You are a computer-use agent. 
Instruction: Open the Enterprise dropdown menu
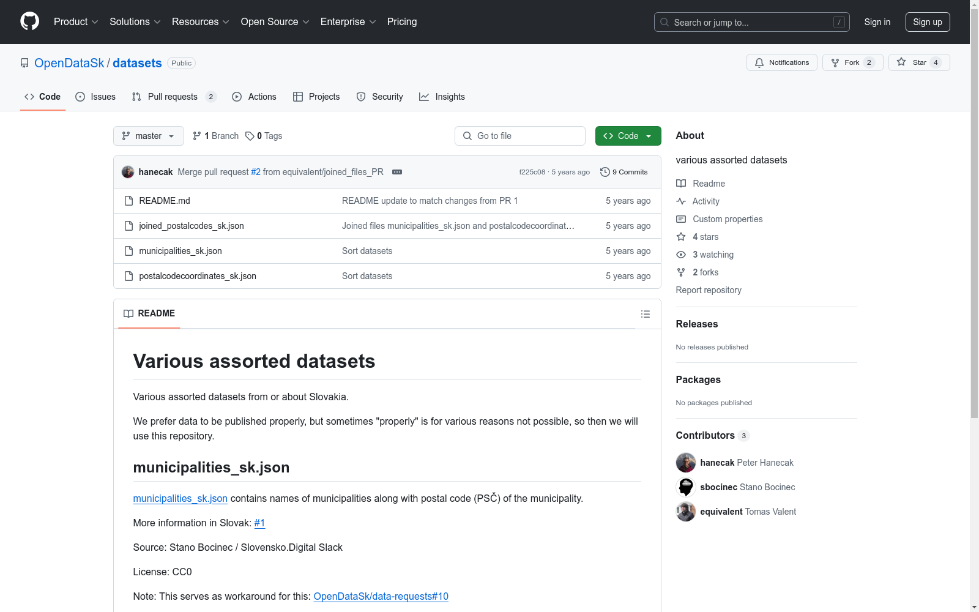348,22
